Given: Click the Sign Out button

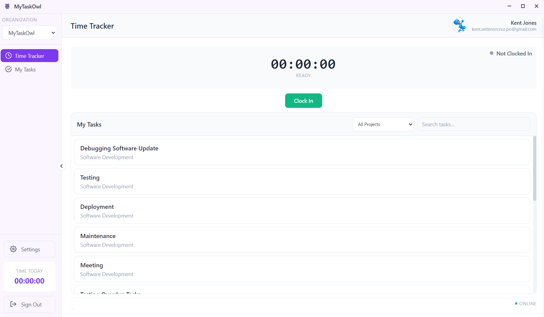Looking at the screenshot, I should 30,304.
